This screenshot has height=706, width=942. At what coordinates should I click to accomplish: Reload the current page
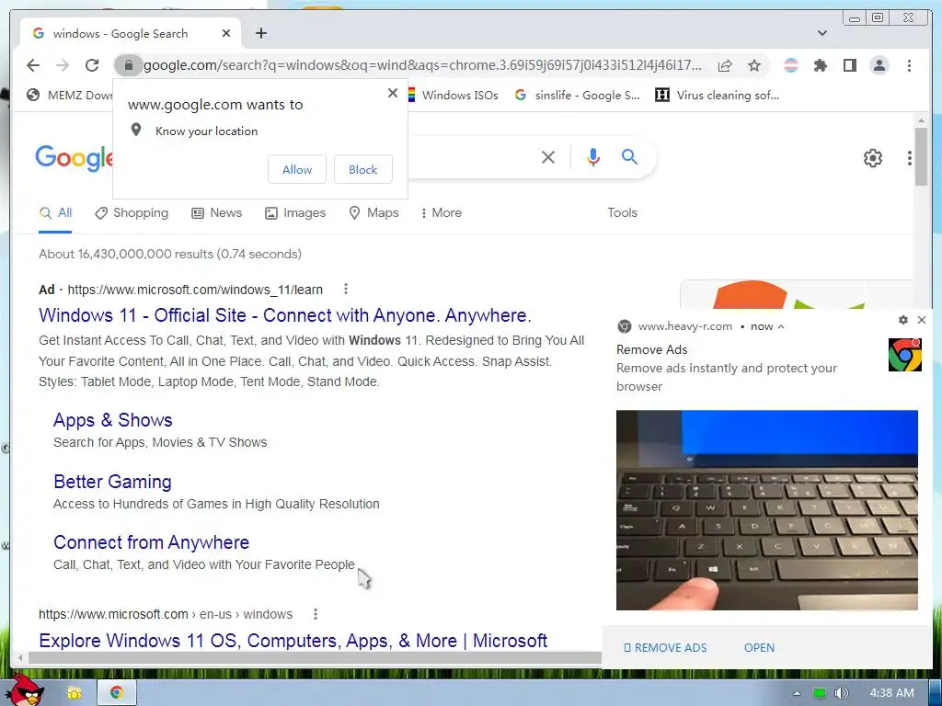pos(92,65)
